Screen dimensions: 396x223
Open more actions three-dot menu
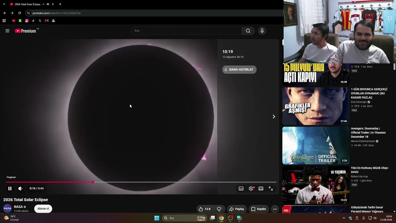275,209
